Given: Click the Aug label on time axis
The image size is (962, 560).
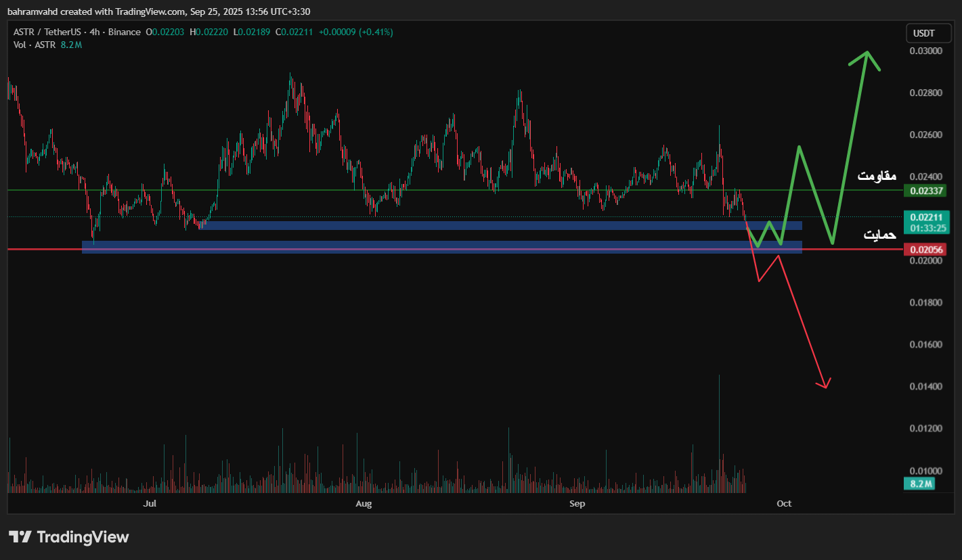Looking at the screenshot, I should click(x=364, y=504).
